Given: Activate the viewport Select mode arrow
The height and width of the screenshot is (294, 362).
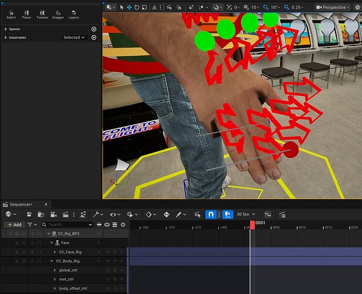Looking at the screenshot, I should tap(122, 8).
